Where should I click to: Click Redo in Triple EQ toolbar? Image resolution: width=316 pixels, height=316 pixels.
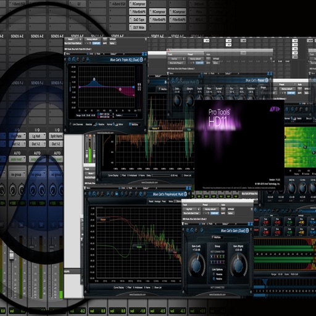point(98,54)
